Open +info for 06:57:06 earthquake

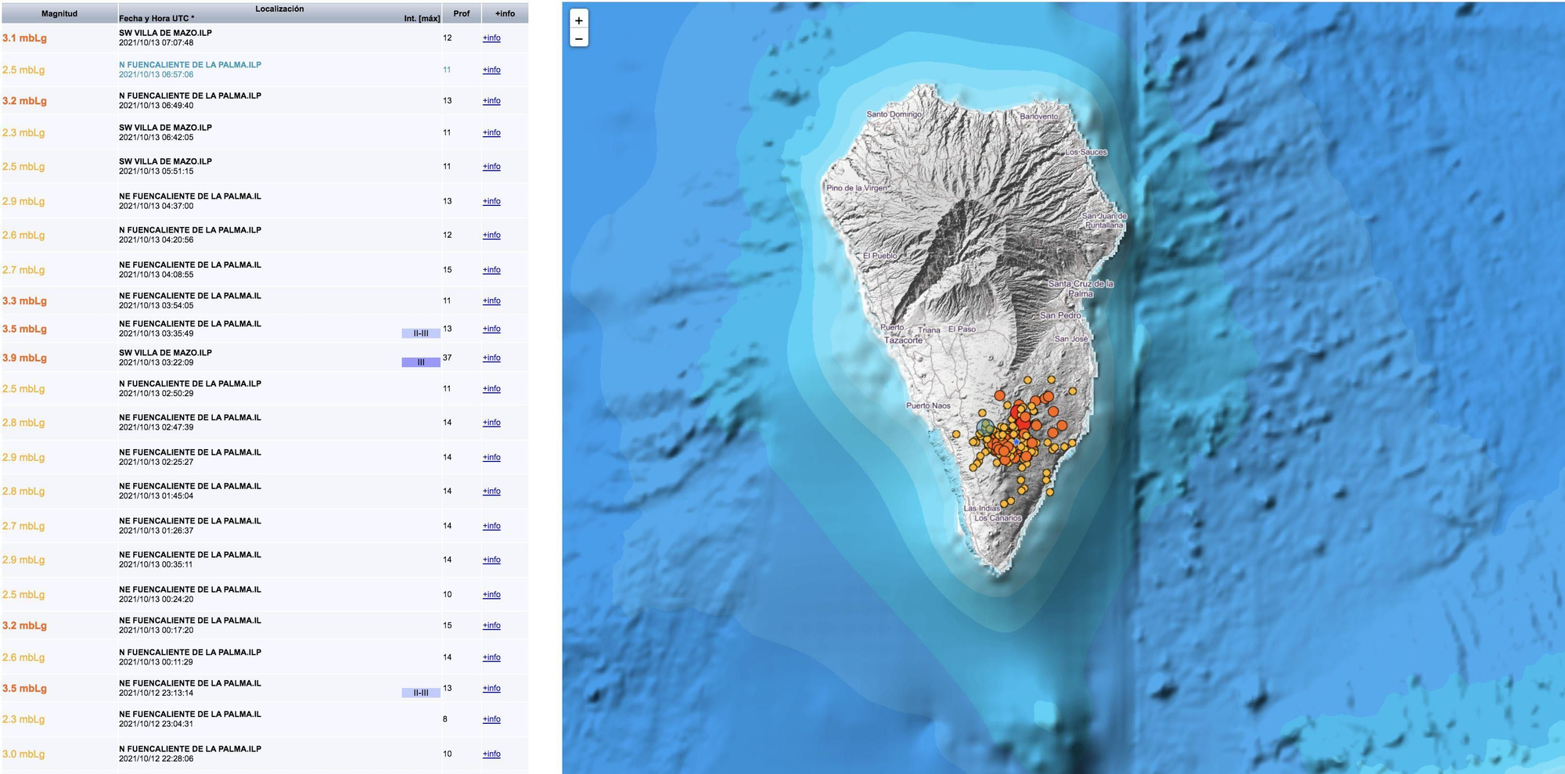point(491,70)
